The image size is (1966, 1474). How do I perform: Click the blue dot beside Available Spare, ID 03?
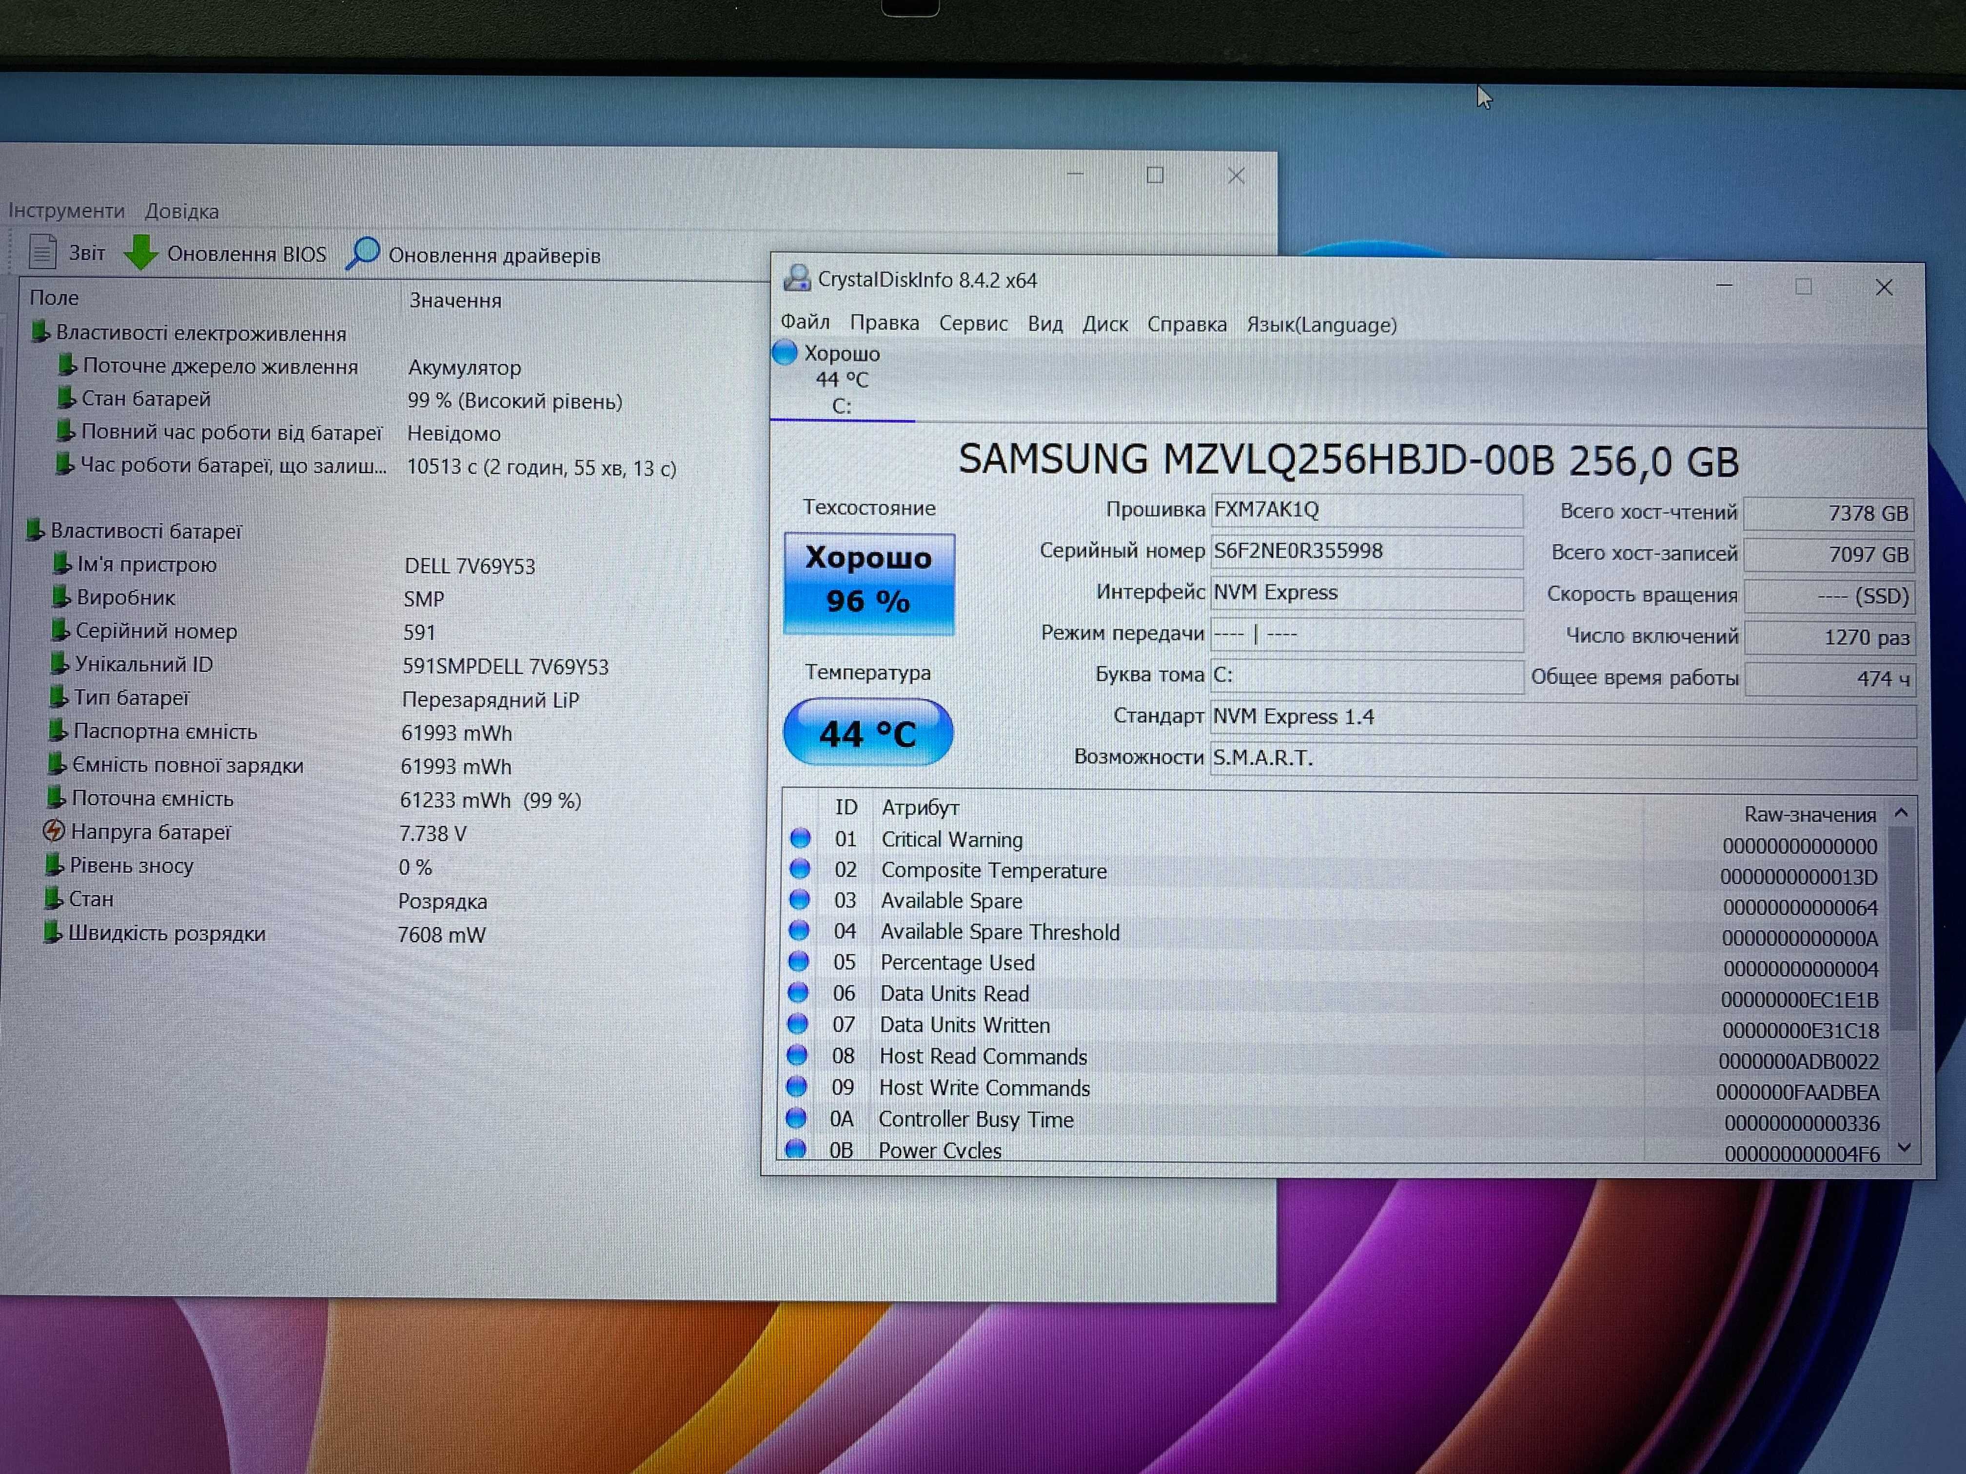800,899
